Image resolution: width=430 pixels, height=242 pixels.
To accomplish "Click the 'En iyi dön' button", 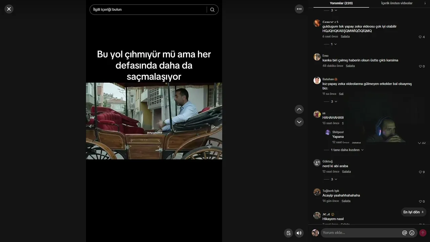I will 414,212.
